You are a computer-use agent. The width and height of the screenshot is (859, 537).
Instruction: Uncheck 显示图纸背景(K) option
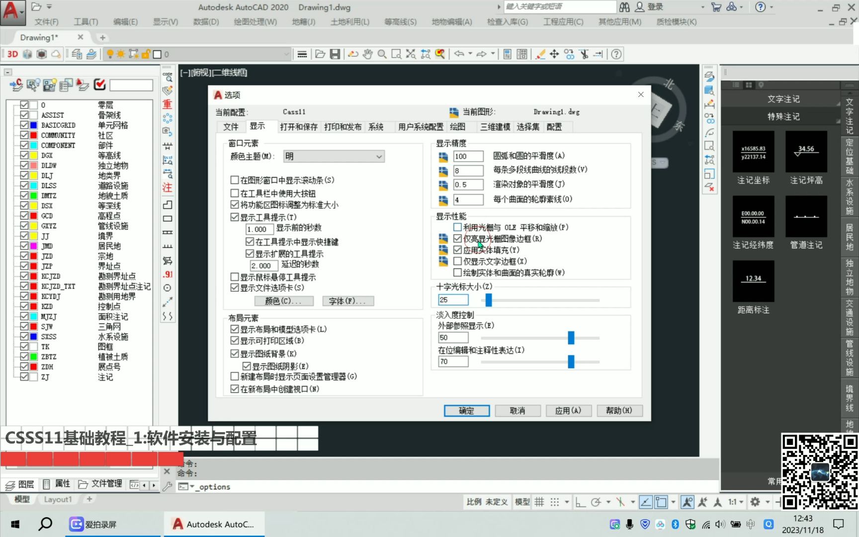pyautogui.click(x=235, y=353)
